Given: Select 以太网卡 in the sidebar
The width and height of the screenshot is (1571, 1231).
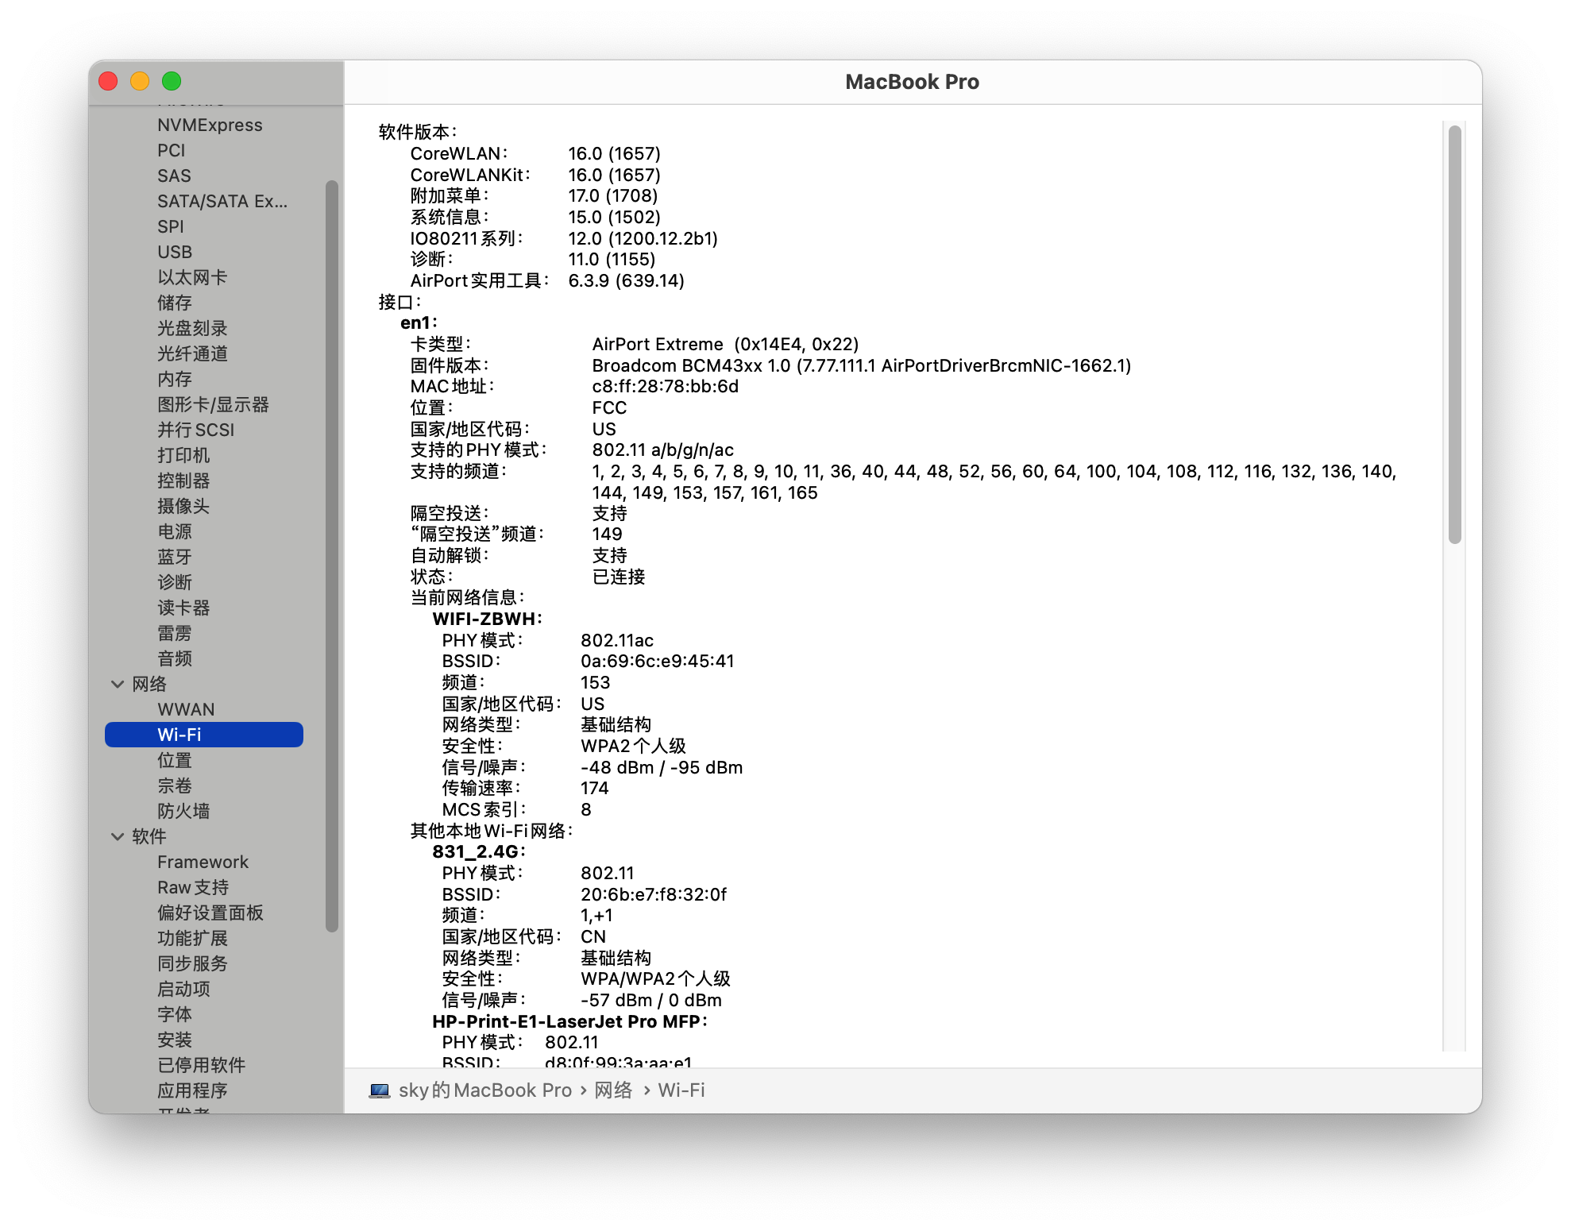Looking at the screenshot, I should (192, 277).
